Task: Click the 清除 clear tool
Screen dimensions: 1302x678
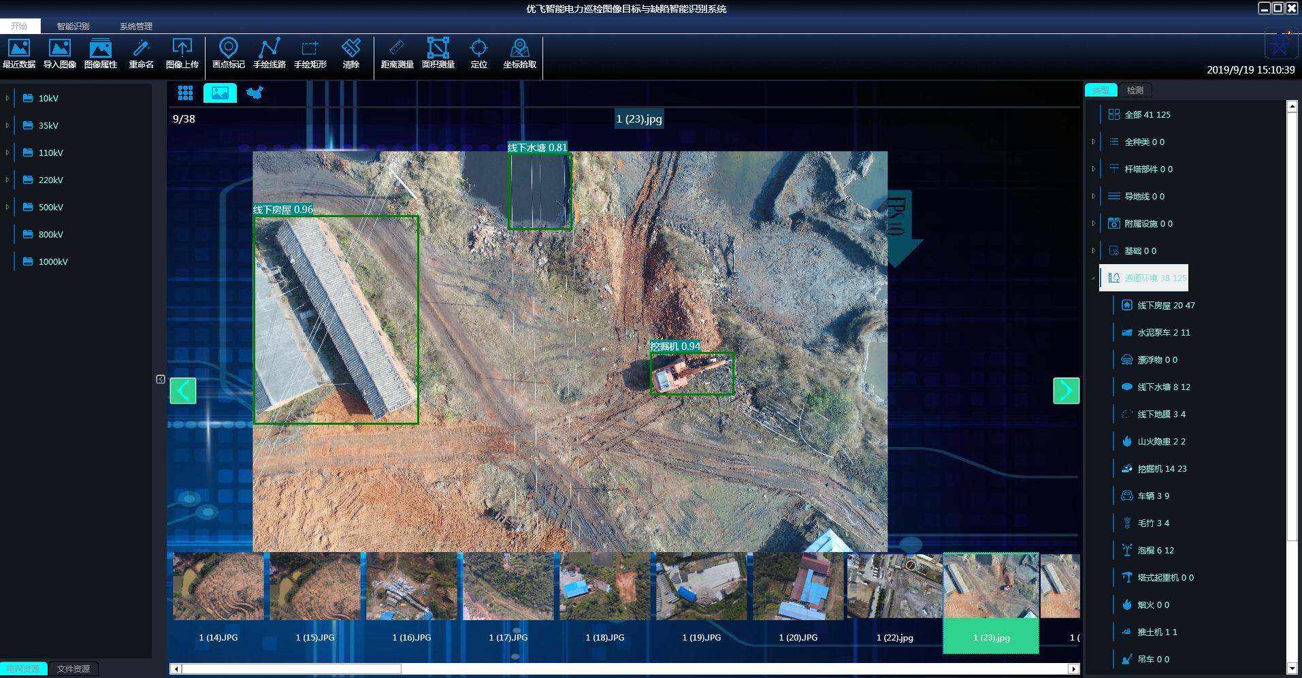Action: pyautogui.click(x=351, y=54)
